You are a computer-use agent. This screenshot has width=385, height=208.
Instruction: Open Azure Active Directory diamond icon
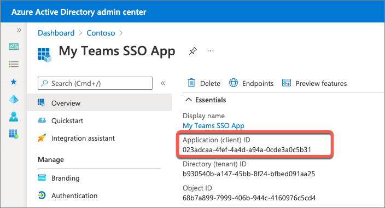(14, 99)
